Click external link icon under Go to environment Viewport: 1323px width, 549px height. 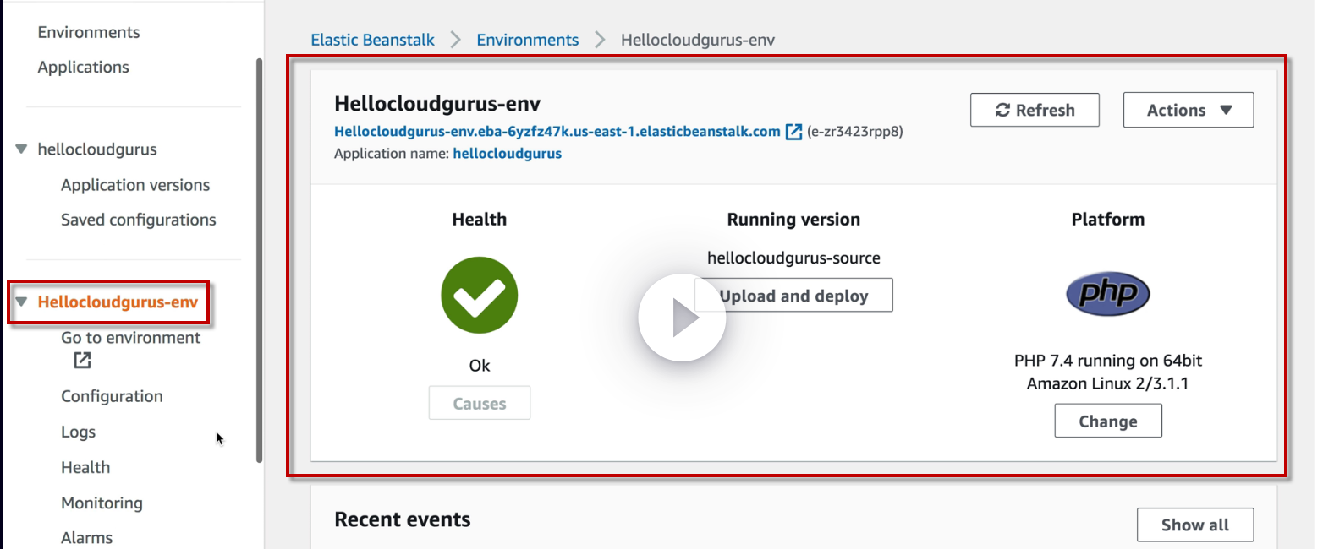tap(82, 361)
